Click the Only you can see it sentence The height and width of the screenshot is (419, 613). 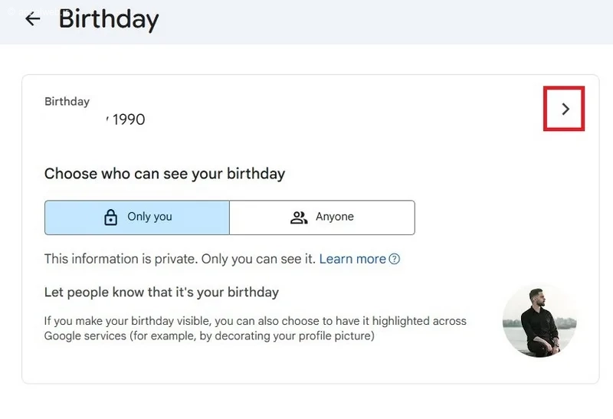(x=258, y=259)
